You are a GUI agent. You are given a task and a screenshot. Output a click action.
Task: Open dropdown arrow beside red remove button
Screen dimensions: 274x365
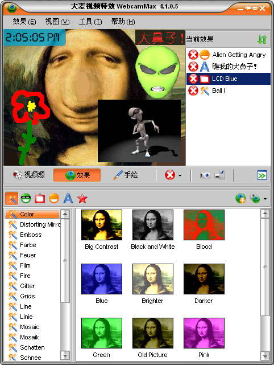tap(180, 175)
